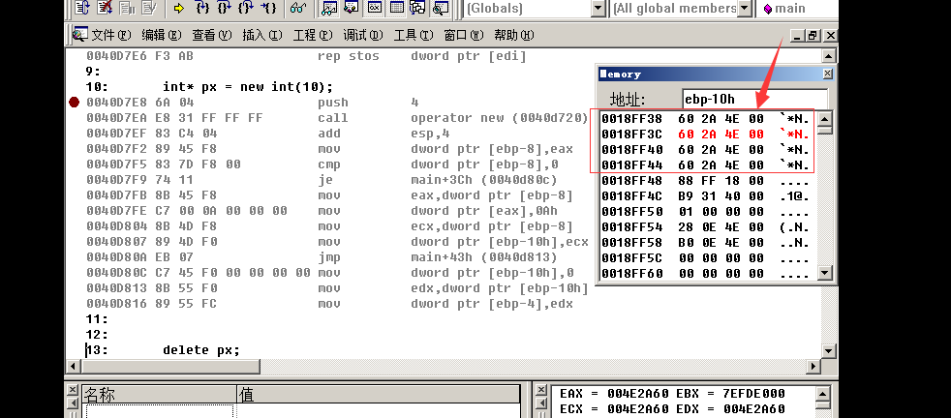Click the 'call operator new' instruction line

pyautogui.click(x=337, y=118)
